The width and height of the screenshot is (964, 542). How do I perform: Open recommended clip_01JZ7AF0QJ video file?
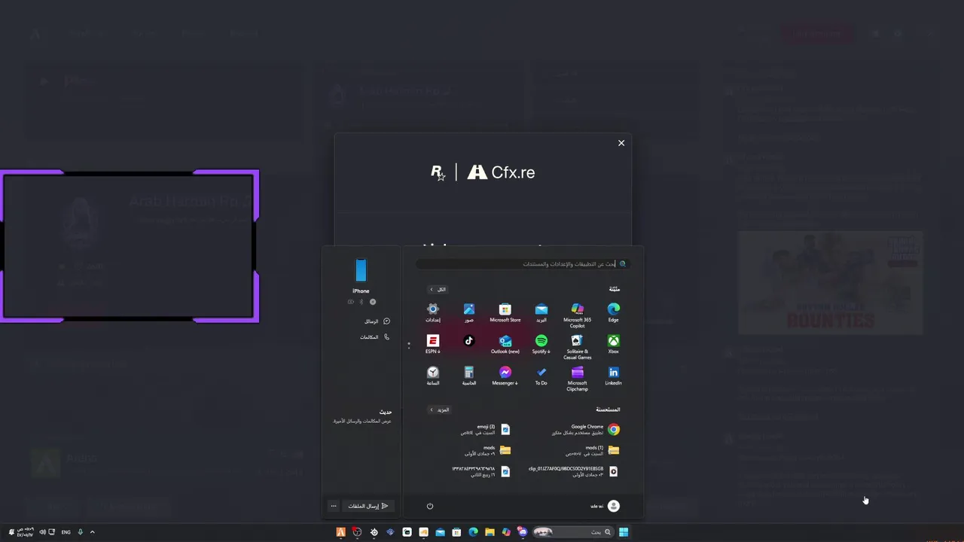click(573, 471)
